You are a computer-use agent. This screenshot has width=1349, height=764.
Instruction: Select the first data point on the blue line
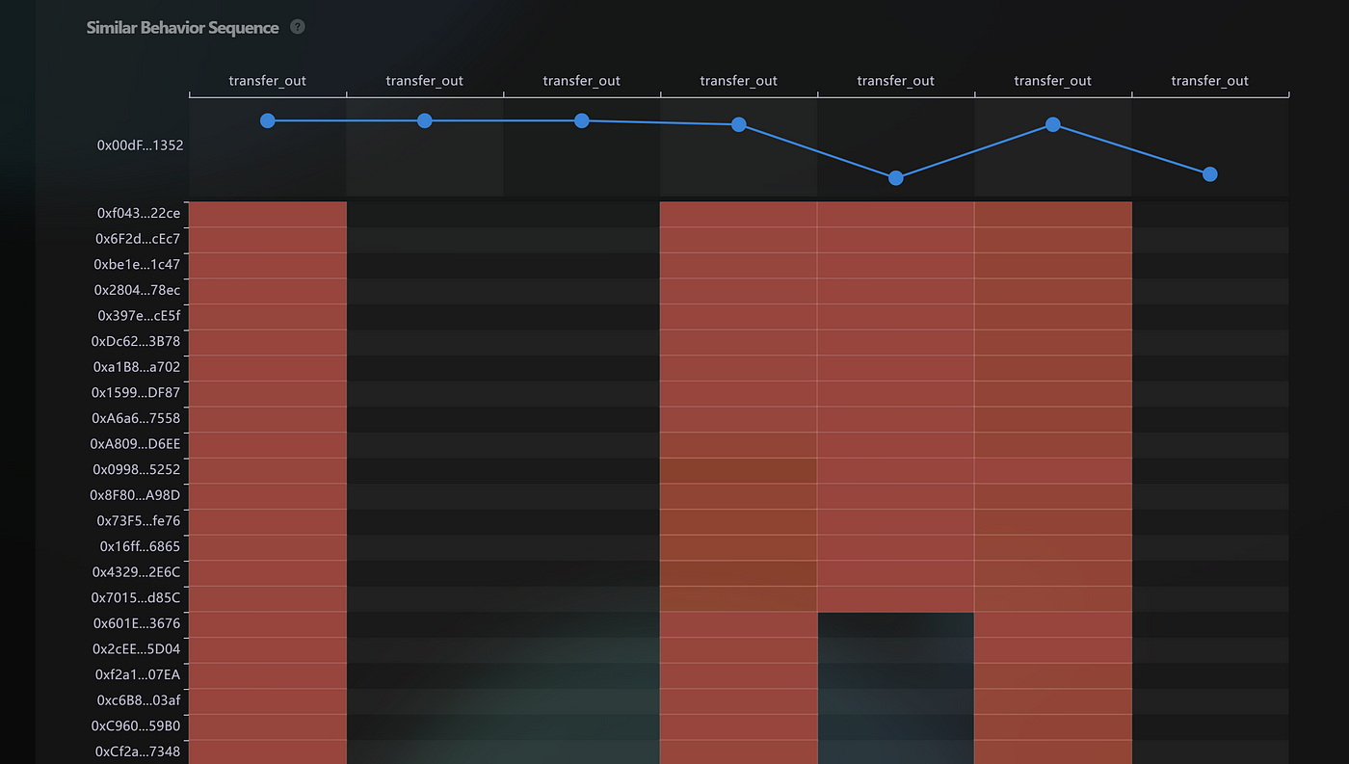pos(268,120)
